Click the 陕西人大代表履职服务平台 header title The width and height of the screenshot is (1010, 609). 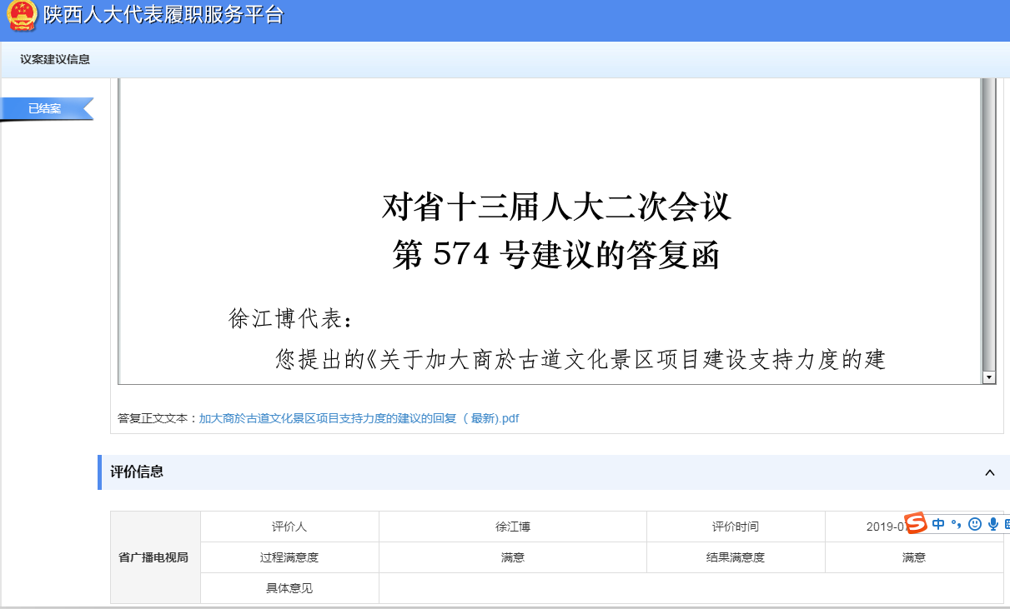coord(163,15)
